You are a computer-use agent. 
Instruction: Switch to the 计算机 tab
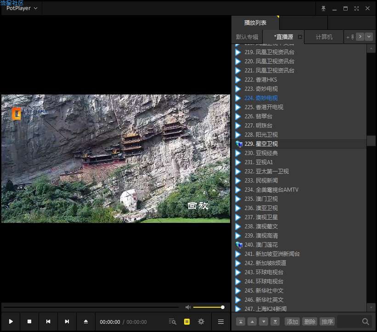point(324,37)
